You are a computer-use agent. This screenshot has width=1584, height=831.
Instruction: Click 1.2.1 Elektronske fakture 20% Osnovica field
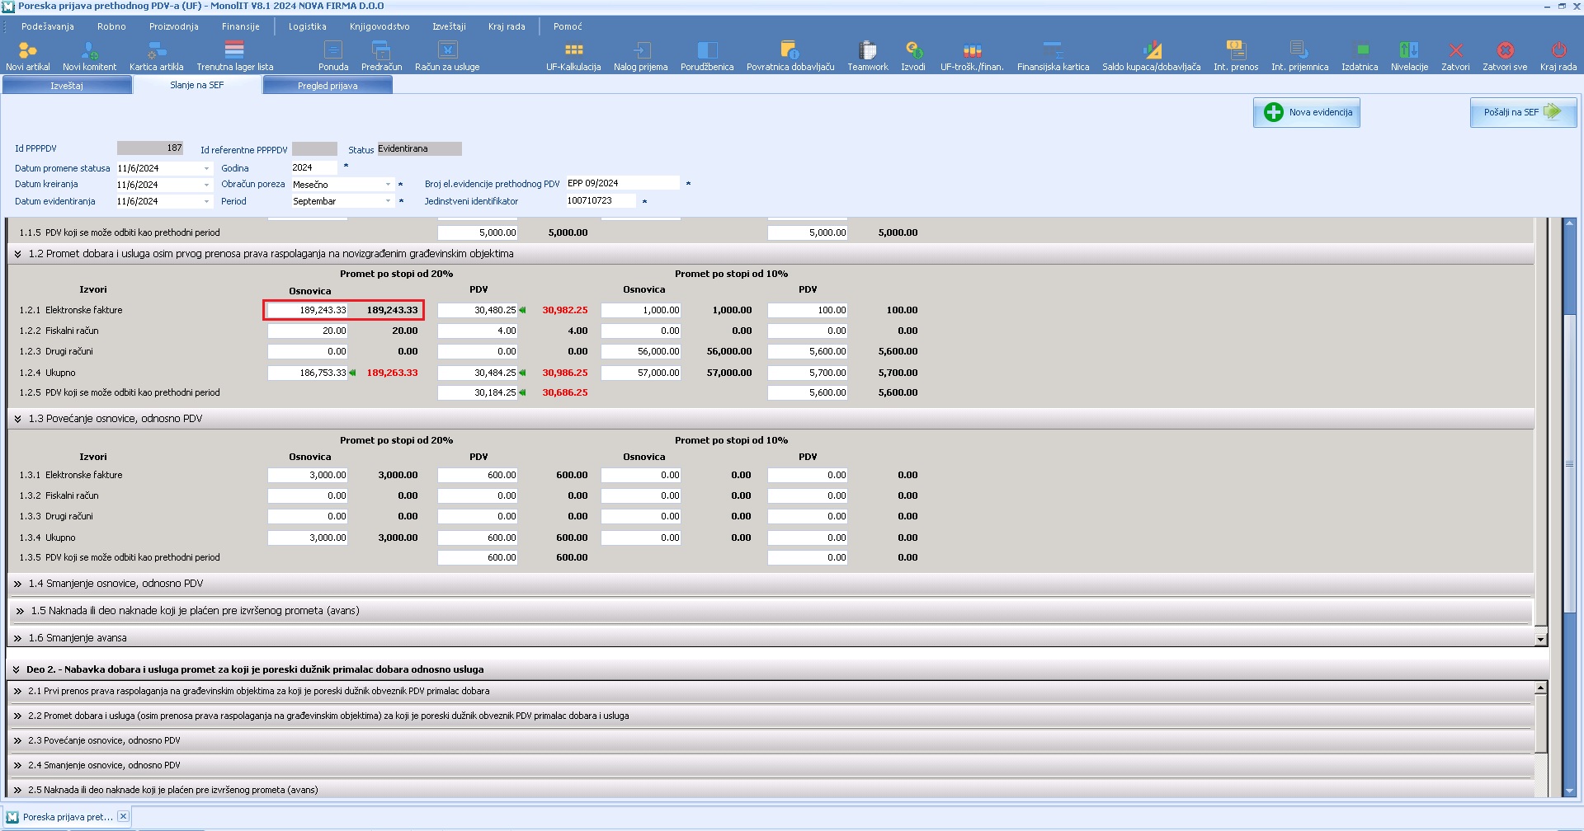pos(308,310)
